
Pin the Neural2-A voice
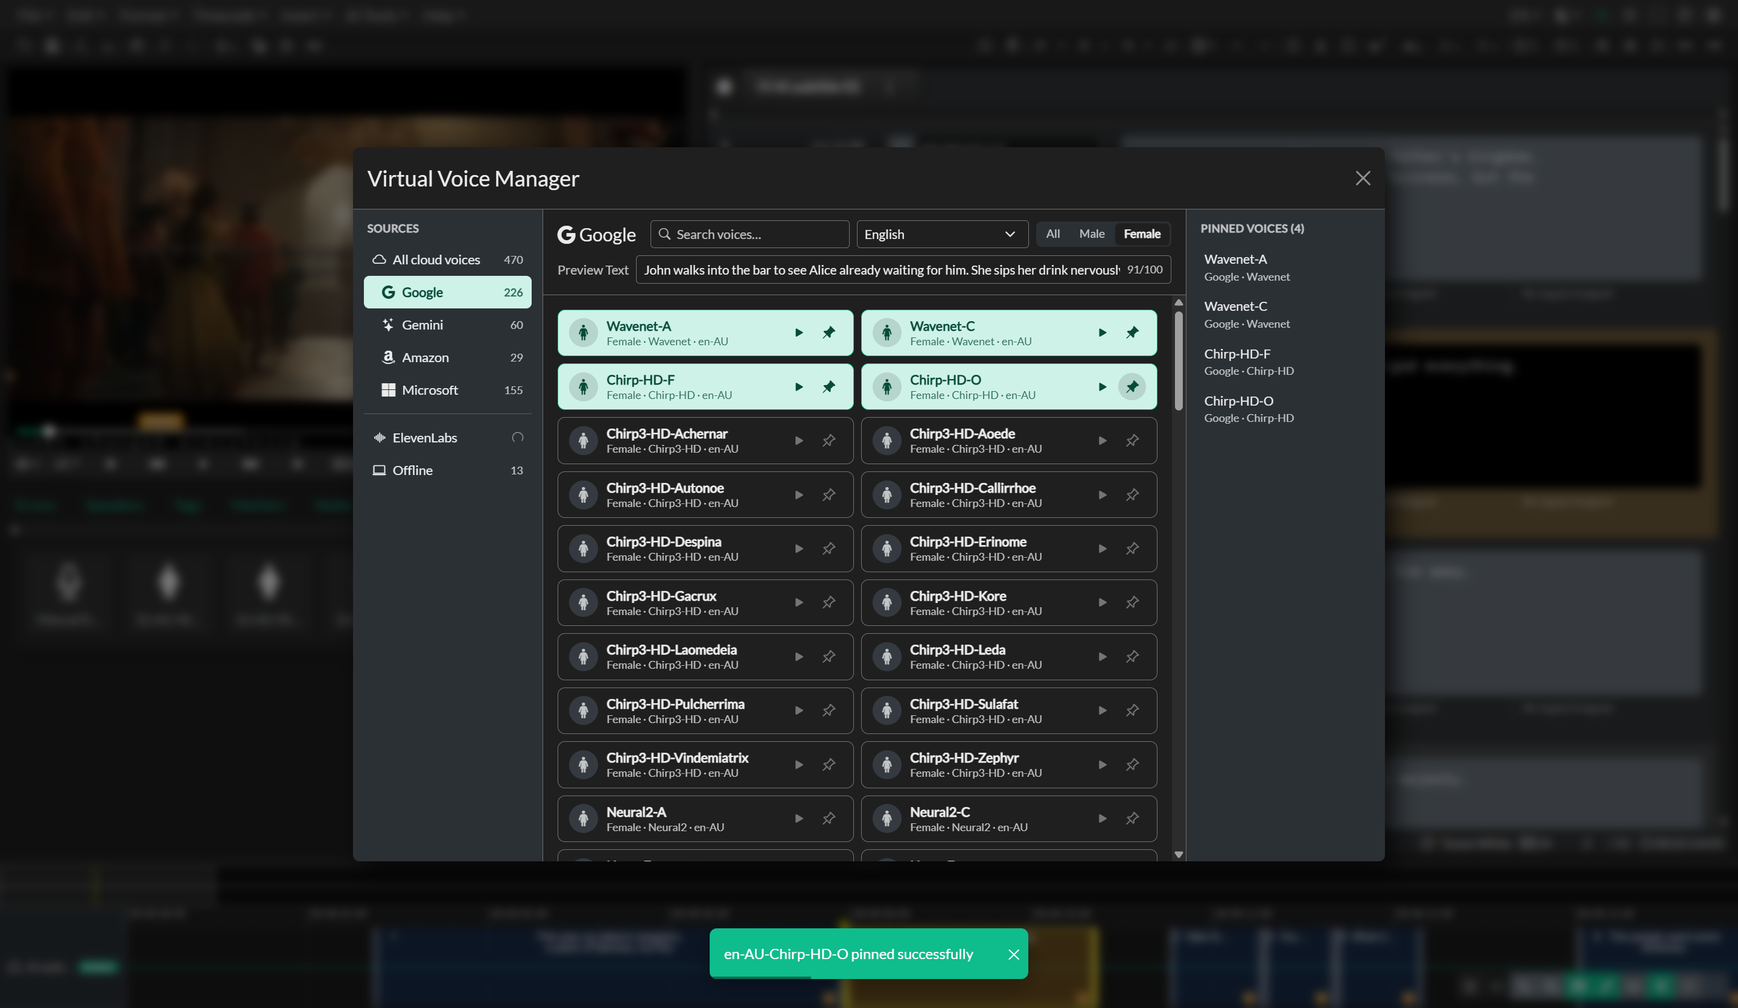(829, 818)
